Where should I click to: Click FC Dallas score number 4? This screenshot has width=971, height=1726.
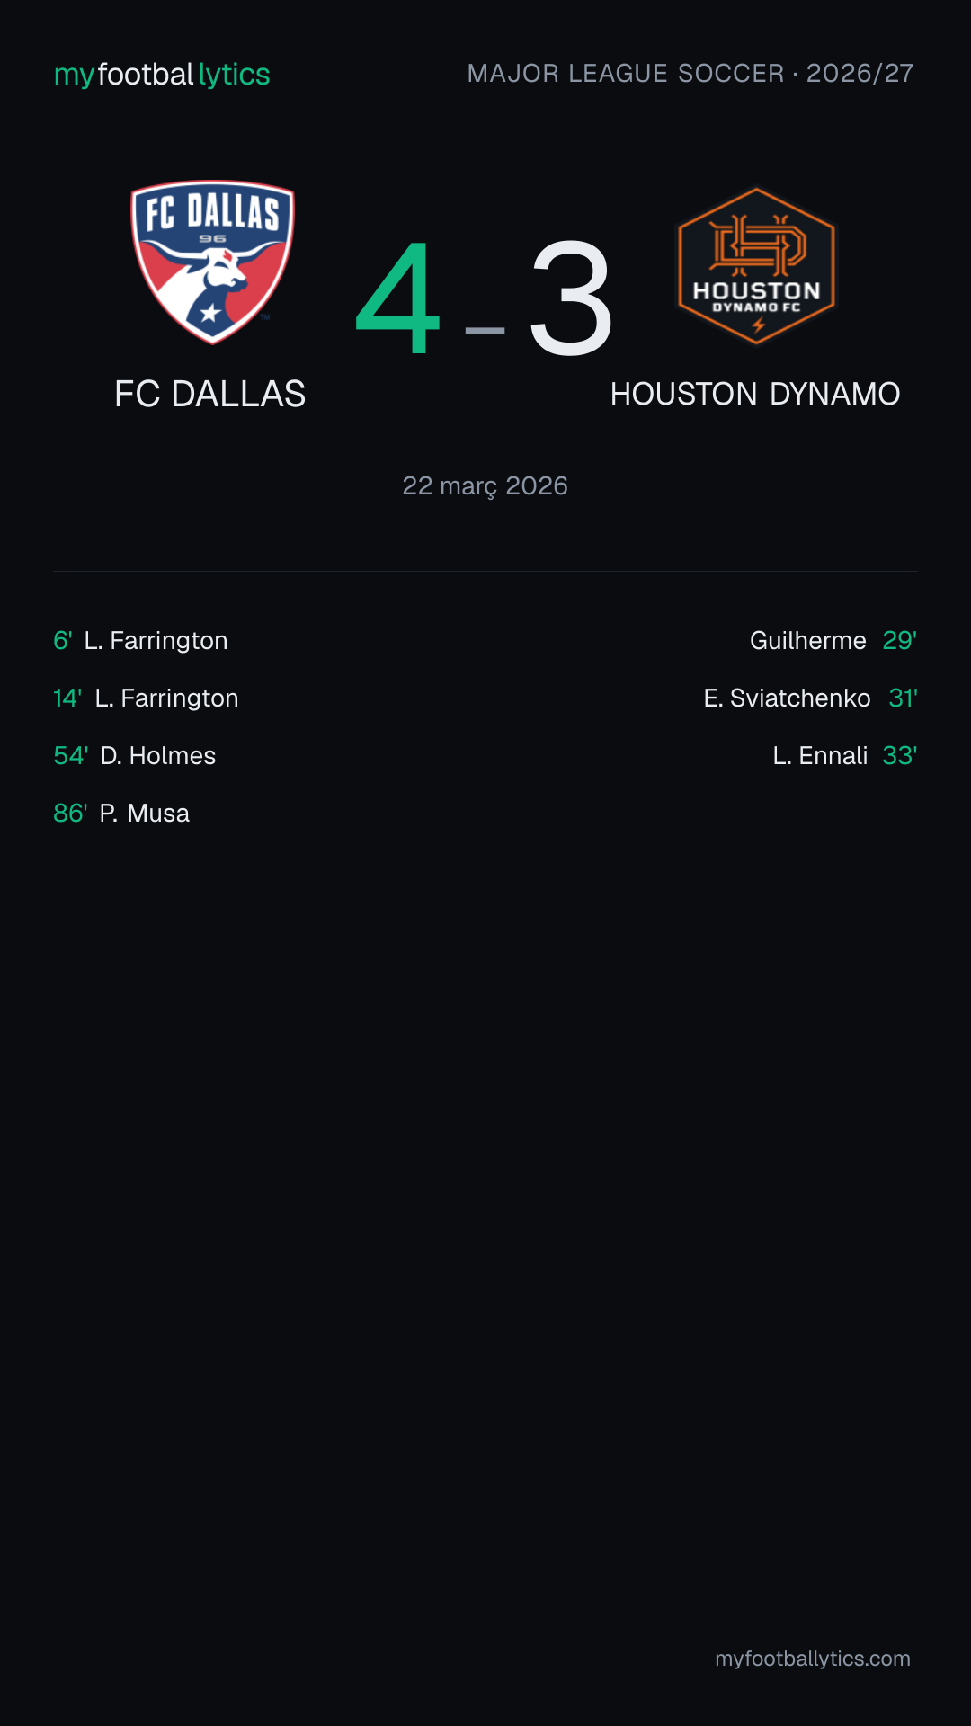point(398,298)
